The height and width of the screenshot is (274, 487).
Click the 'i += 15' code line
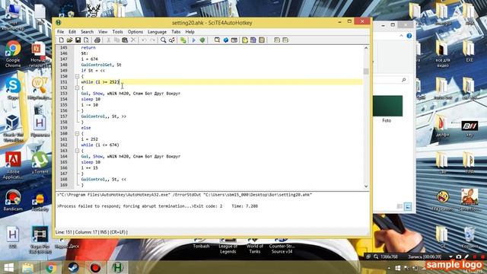tap(90, 167)
